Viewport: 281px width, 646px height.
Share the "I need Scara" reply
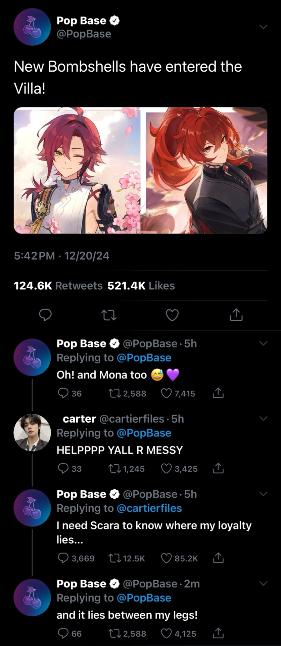(218, 558)
